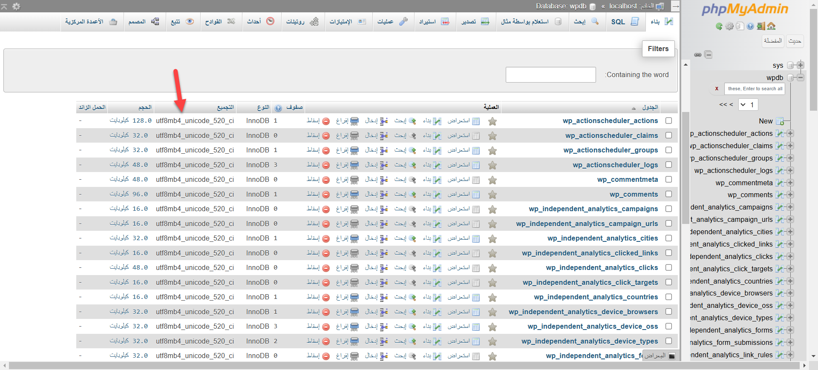818x370 pixels.
Task: Open the page number dropdown in sidebar
Action: tap(748, 105)
